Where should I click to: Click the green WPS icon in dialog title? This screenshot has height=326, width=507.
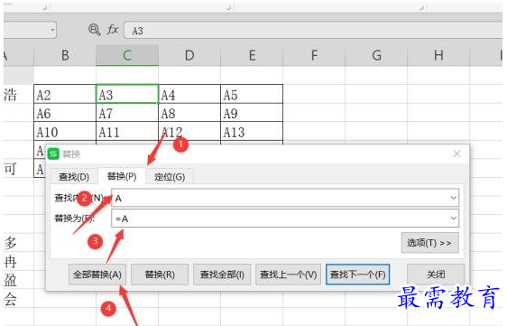click(x=53, y=154)
